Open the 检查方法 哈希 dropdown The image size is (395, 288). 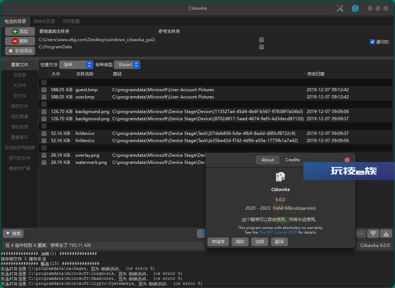point(76,65)
